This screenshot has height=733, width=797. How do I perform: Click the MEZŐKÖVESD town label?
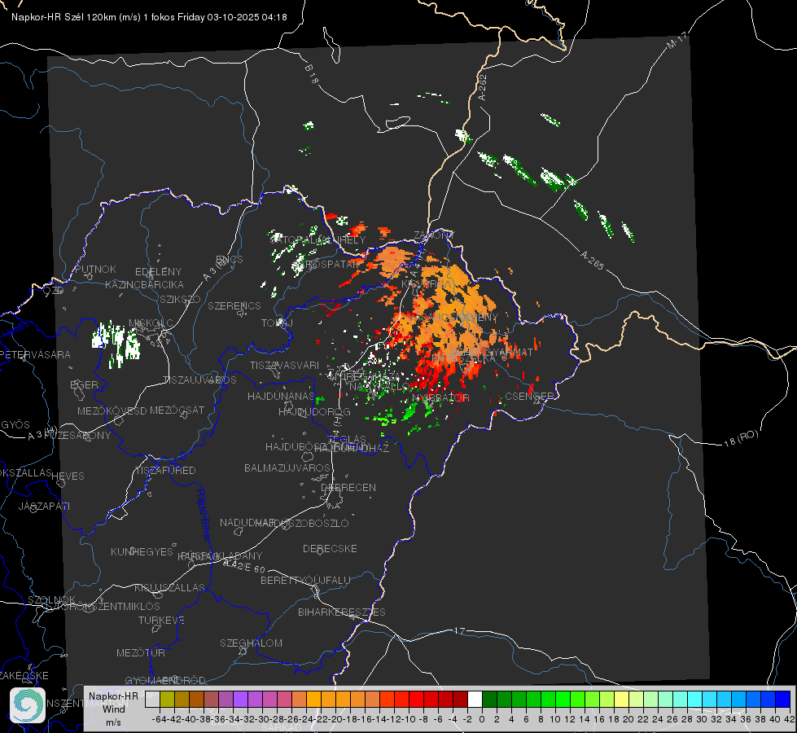click(112, 410)
